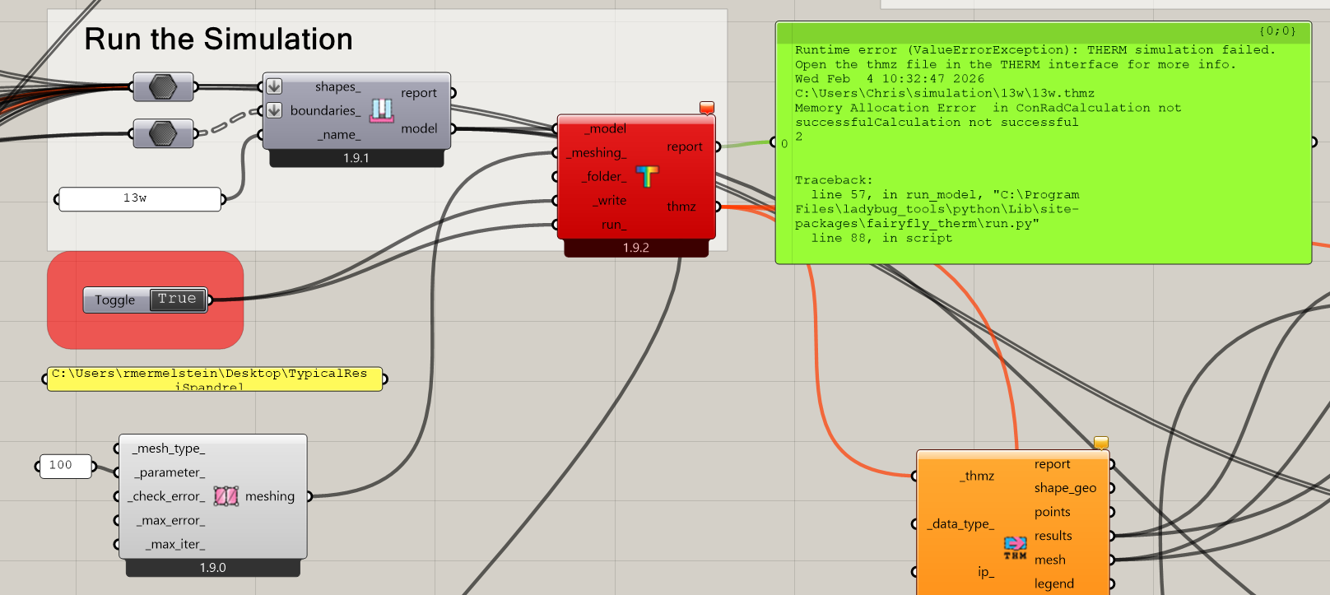This screenshot has height=595, width=1330.
Task: Click the _mesh_type_ input label
Action: 169,449
